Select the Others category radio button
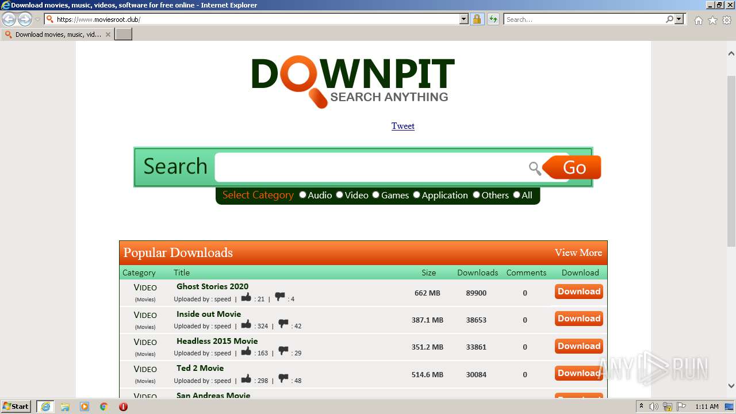736x414 pixels. point(476,195)
